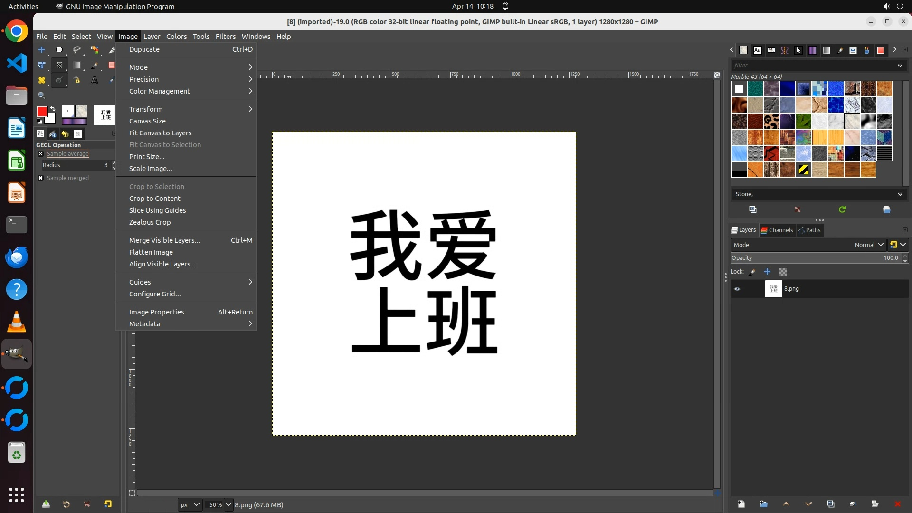Click Crop to Content entry
This screenshot has width=912, height=513.
[155, 199]
